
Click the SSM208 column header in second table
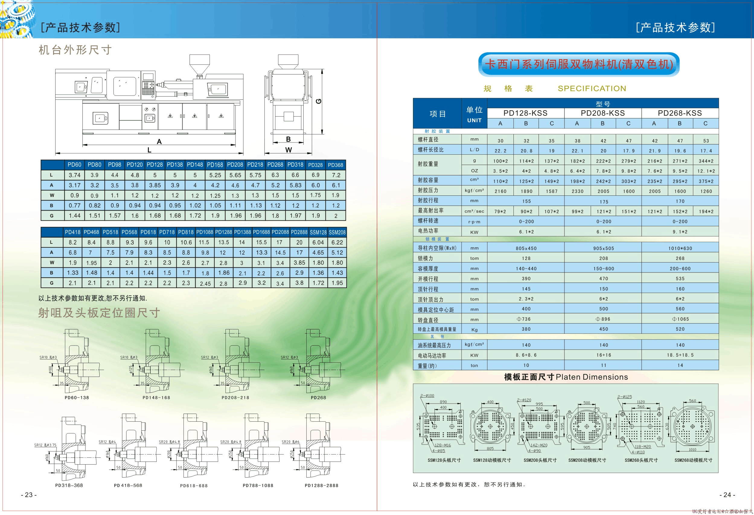pyautogui.click(x=337, y=232)
